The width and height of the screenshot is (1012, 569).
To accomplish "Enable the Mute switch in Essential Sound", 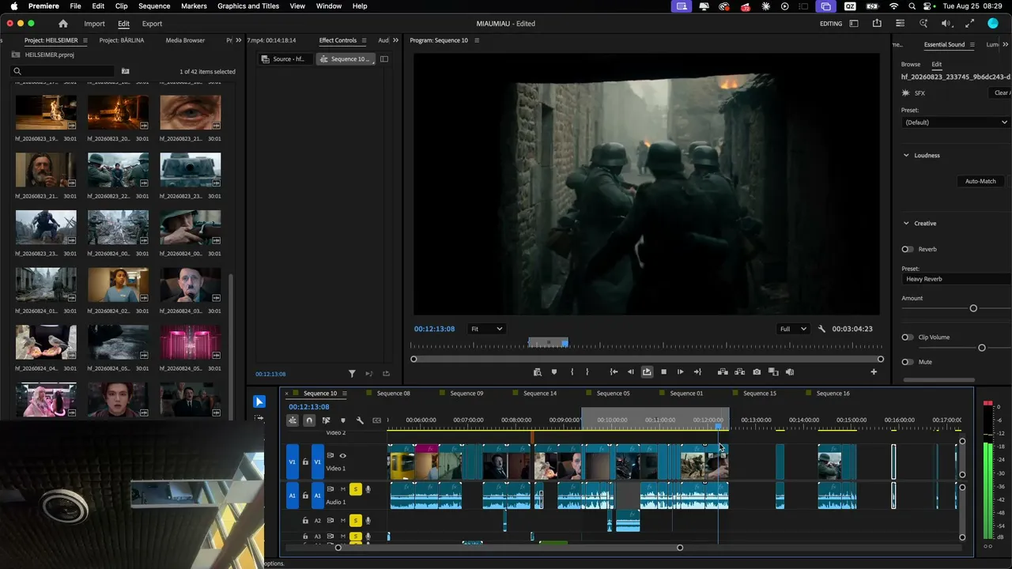I will [x=908, y=362].
